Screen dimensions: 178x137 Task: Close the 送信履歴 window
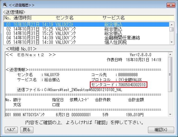point(170,5)
